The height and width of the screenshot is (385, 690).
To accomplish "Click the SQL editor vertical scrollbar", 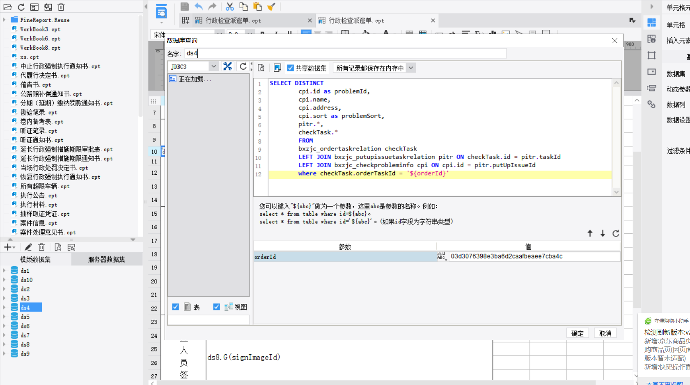I will tap(616, 137).
